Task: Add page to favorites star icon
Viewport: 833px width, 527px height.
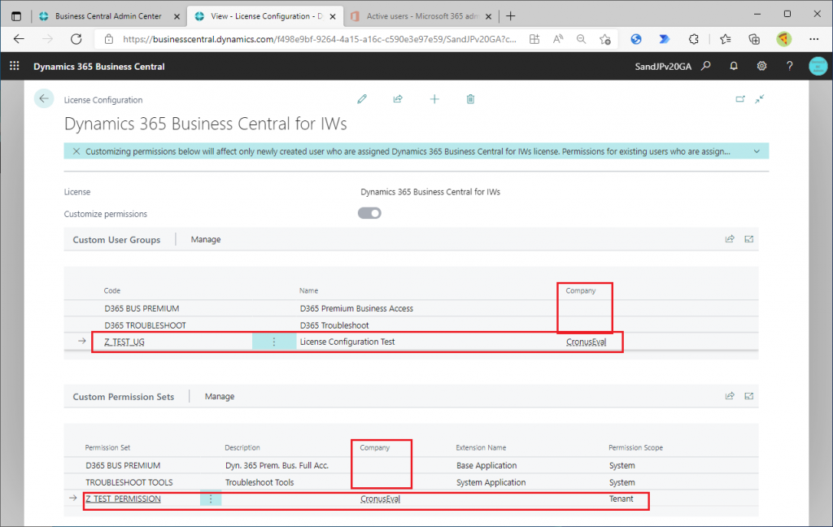Action: (604, 39)
